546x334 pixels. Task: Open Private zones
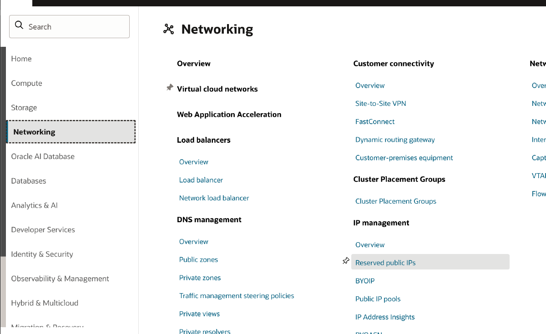click(200, 278)
